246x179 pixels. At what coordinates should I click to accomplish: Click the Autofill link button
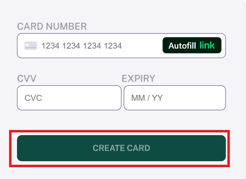pos(192,45)
